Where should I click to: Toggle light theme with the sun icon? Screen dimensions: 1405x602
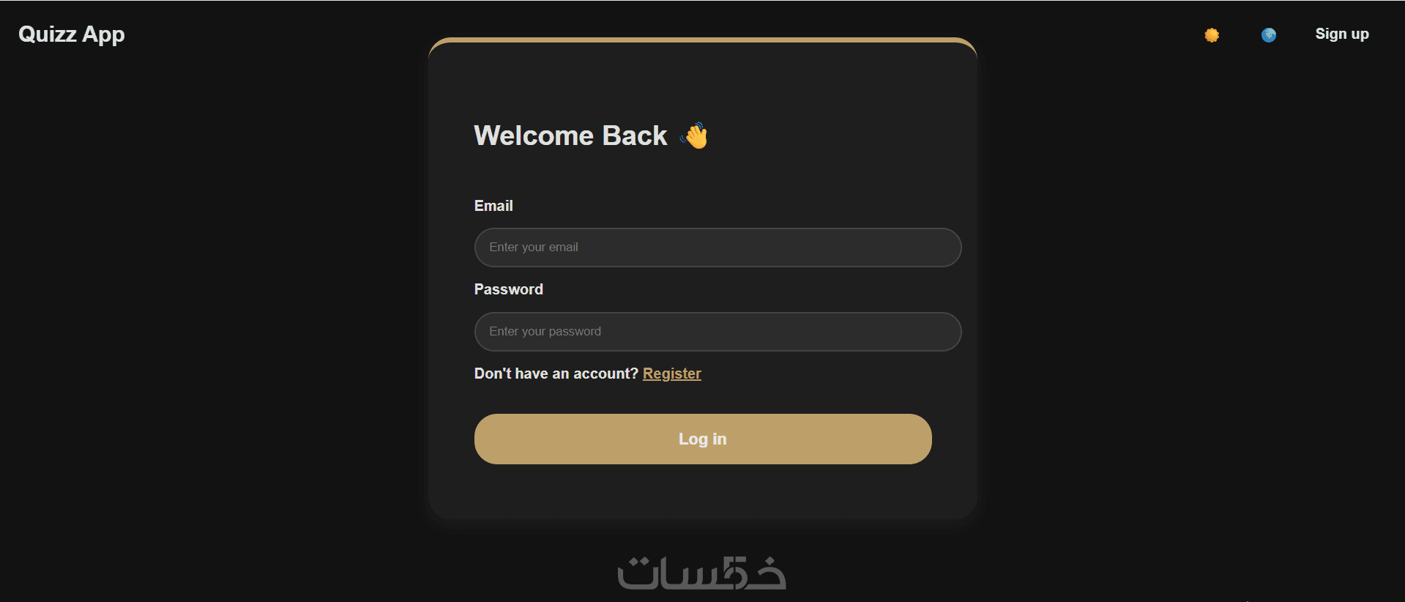[x=1212, y=34]
